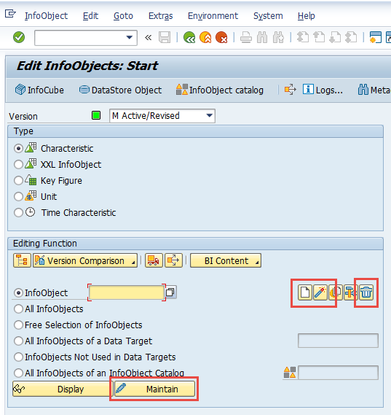Viewport: 391px width, 415px height.
Task: Click the orange arrow icon button beside the truck
Action: click(x=173, y=260)
